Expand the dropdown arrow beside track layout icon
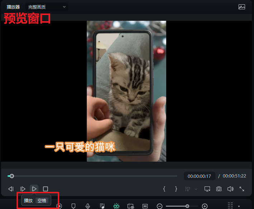Viewport: 254px width, 209px height. coord(239,206)
